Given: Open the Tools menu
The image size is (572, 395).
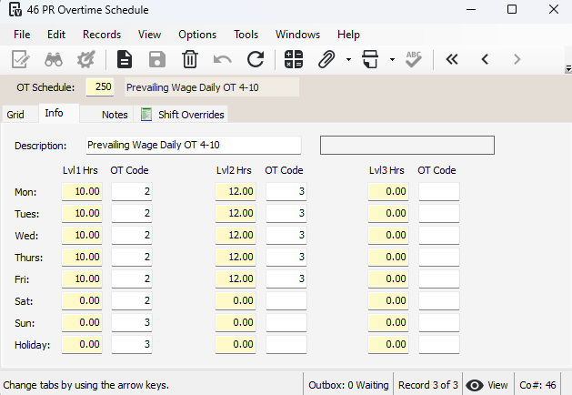Looking at the screenshot, I should point(246,35).
